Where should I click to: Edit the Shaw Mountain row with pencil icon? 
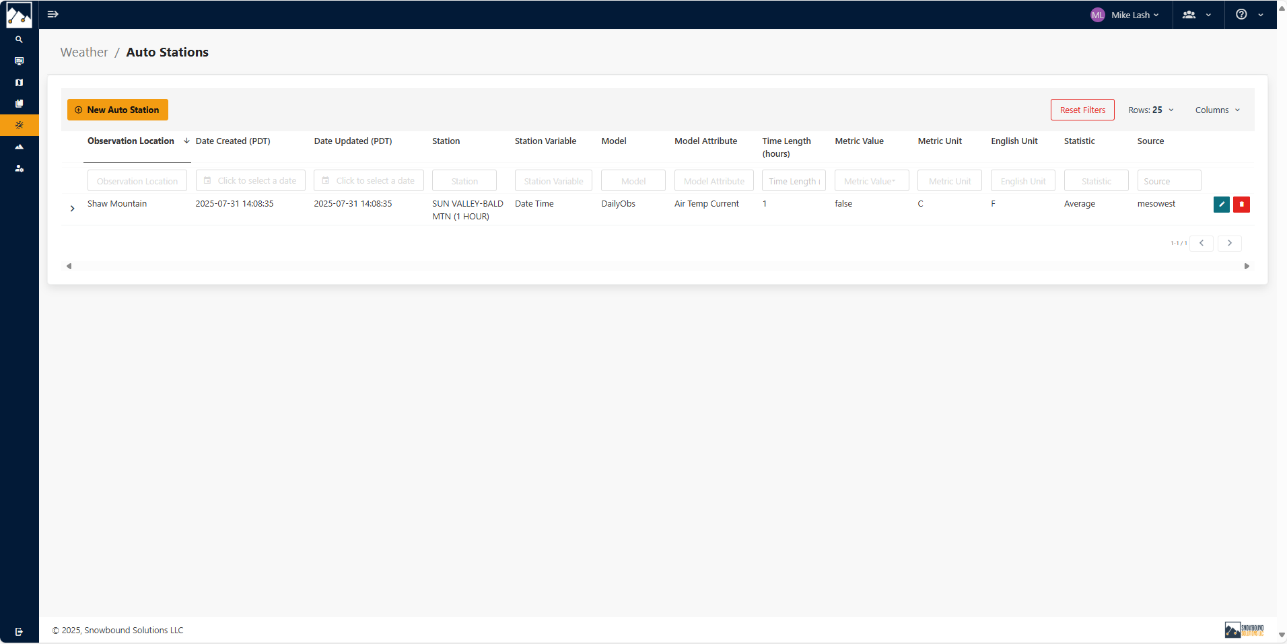(x=1222, y=205)
